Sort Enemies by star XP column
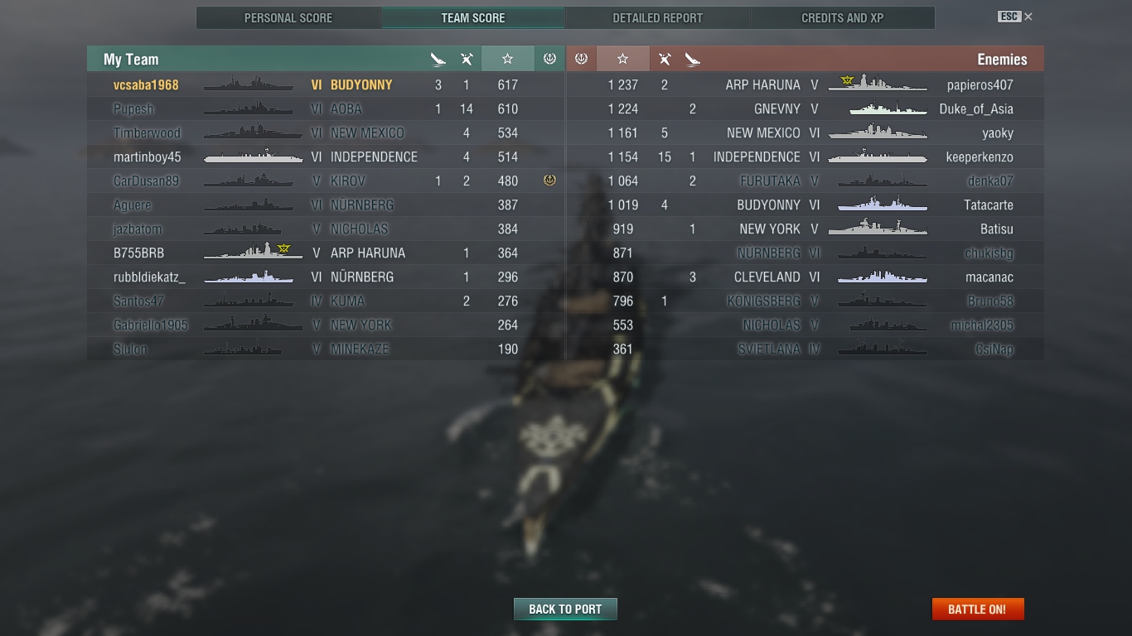Screen dimensions: 1132x636 click(623, 59)
